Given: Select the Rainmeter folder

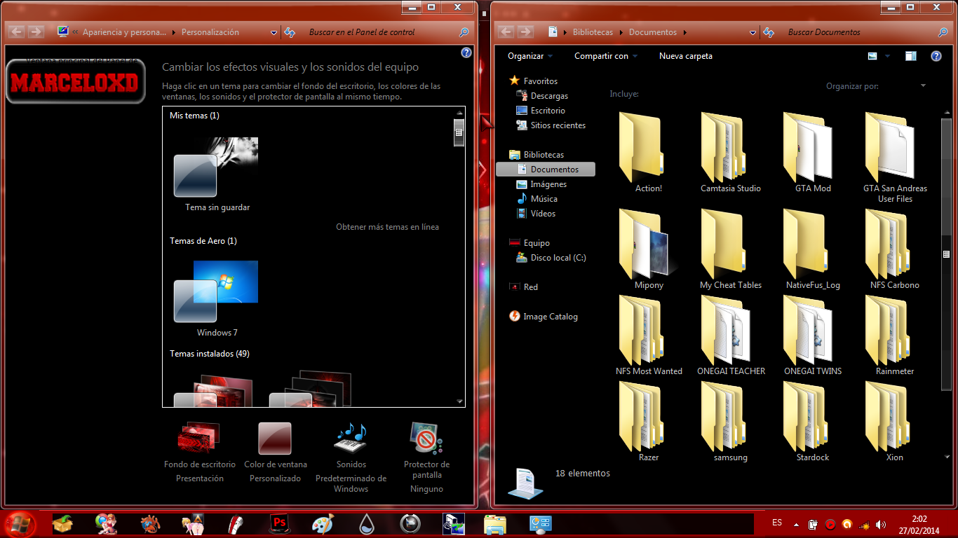Looking at the screenshot, I should (895, 335).
